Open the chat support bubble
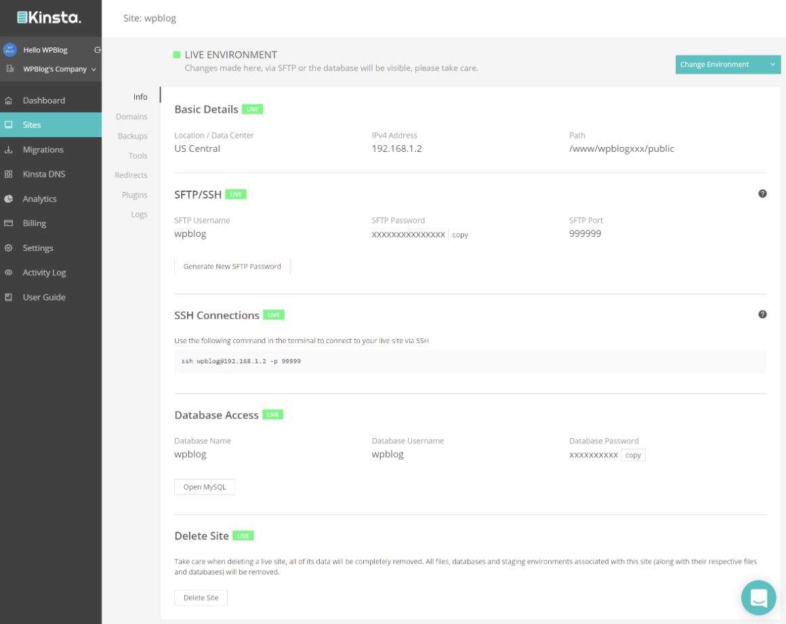Viewport: 786px width, 624px height. tap(758, 598)
